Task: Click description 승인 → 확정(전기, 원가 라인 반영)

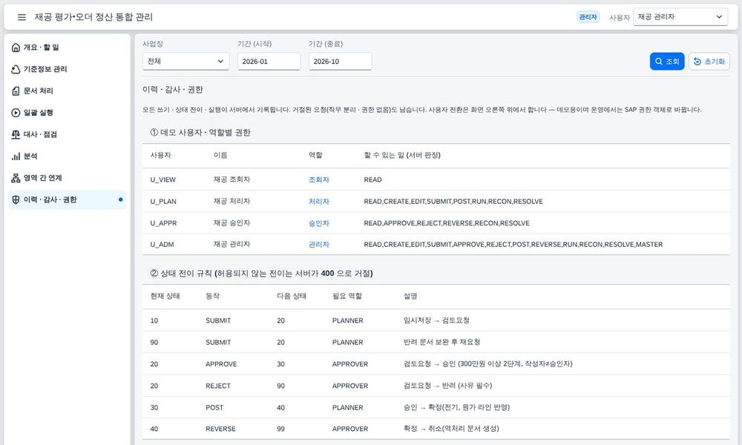Action: click(x=456, y=407)
